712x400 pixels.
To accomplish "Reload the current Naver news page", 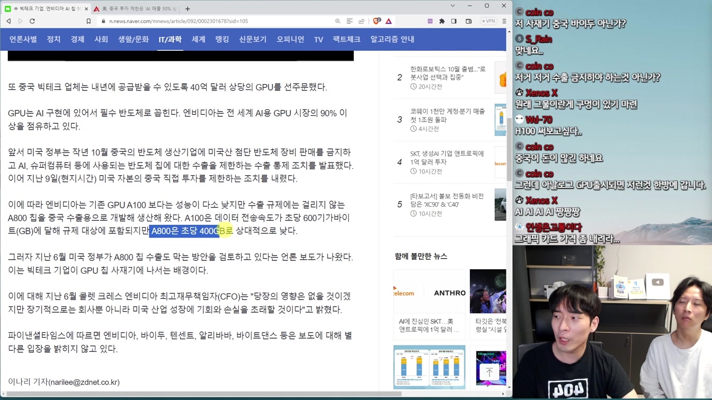I will point(32,21).
